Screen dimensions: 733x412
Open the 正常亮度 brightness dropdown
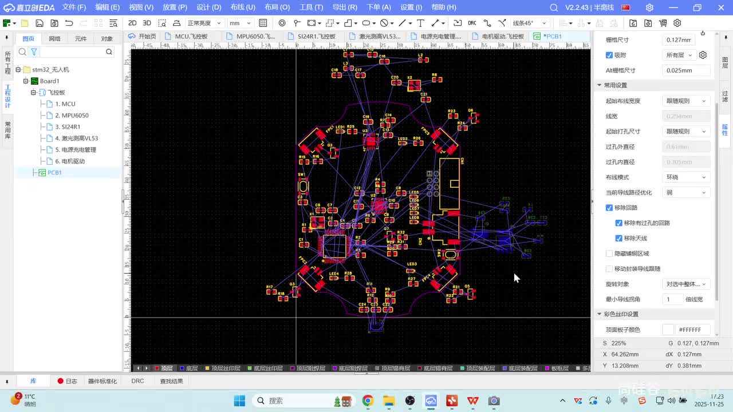(205, 23)
